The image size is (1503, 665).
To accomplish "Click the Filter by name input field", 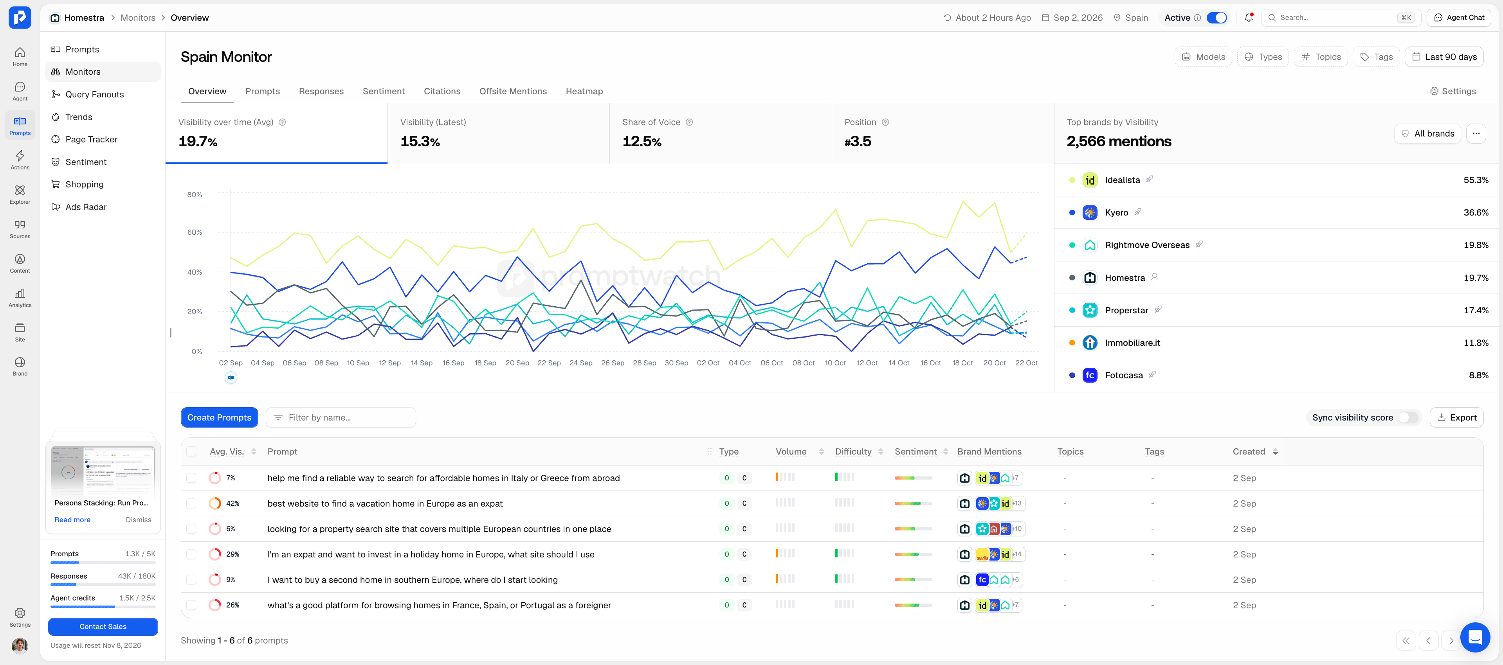I will [x=341, y=418].
